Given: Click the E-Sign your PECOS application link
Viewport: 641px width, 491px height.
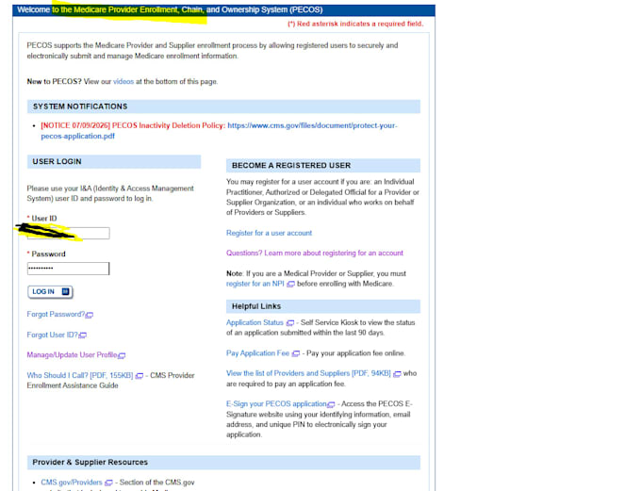Looking at the screenshot, I should (276, 404).
